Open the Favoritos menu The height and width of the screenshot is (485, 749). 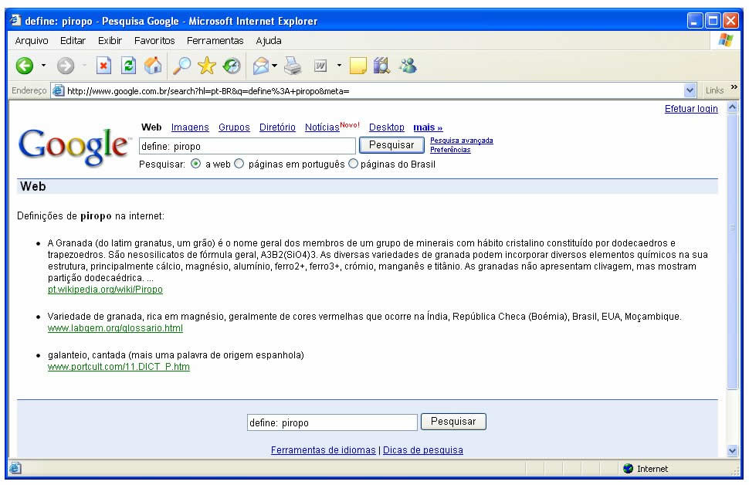[x=154, y=41]
